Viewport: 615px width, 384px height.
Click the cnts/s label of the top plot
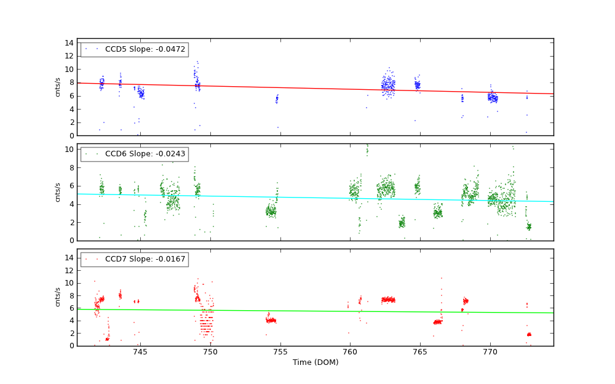(x=58, y=87)
